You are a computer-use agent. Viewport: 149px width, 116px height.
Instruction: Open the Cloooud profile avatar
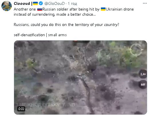coord(7,6)
